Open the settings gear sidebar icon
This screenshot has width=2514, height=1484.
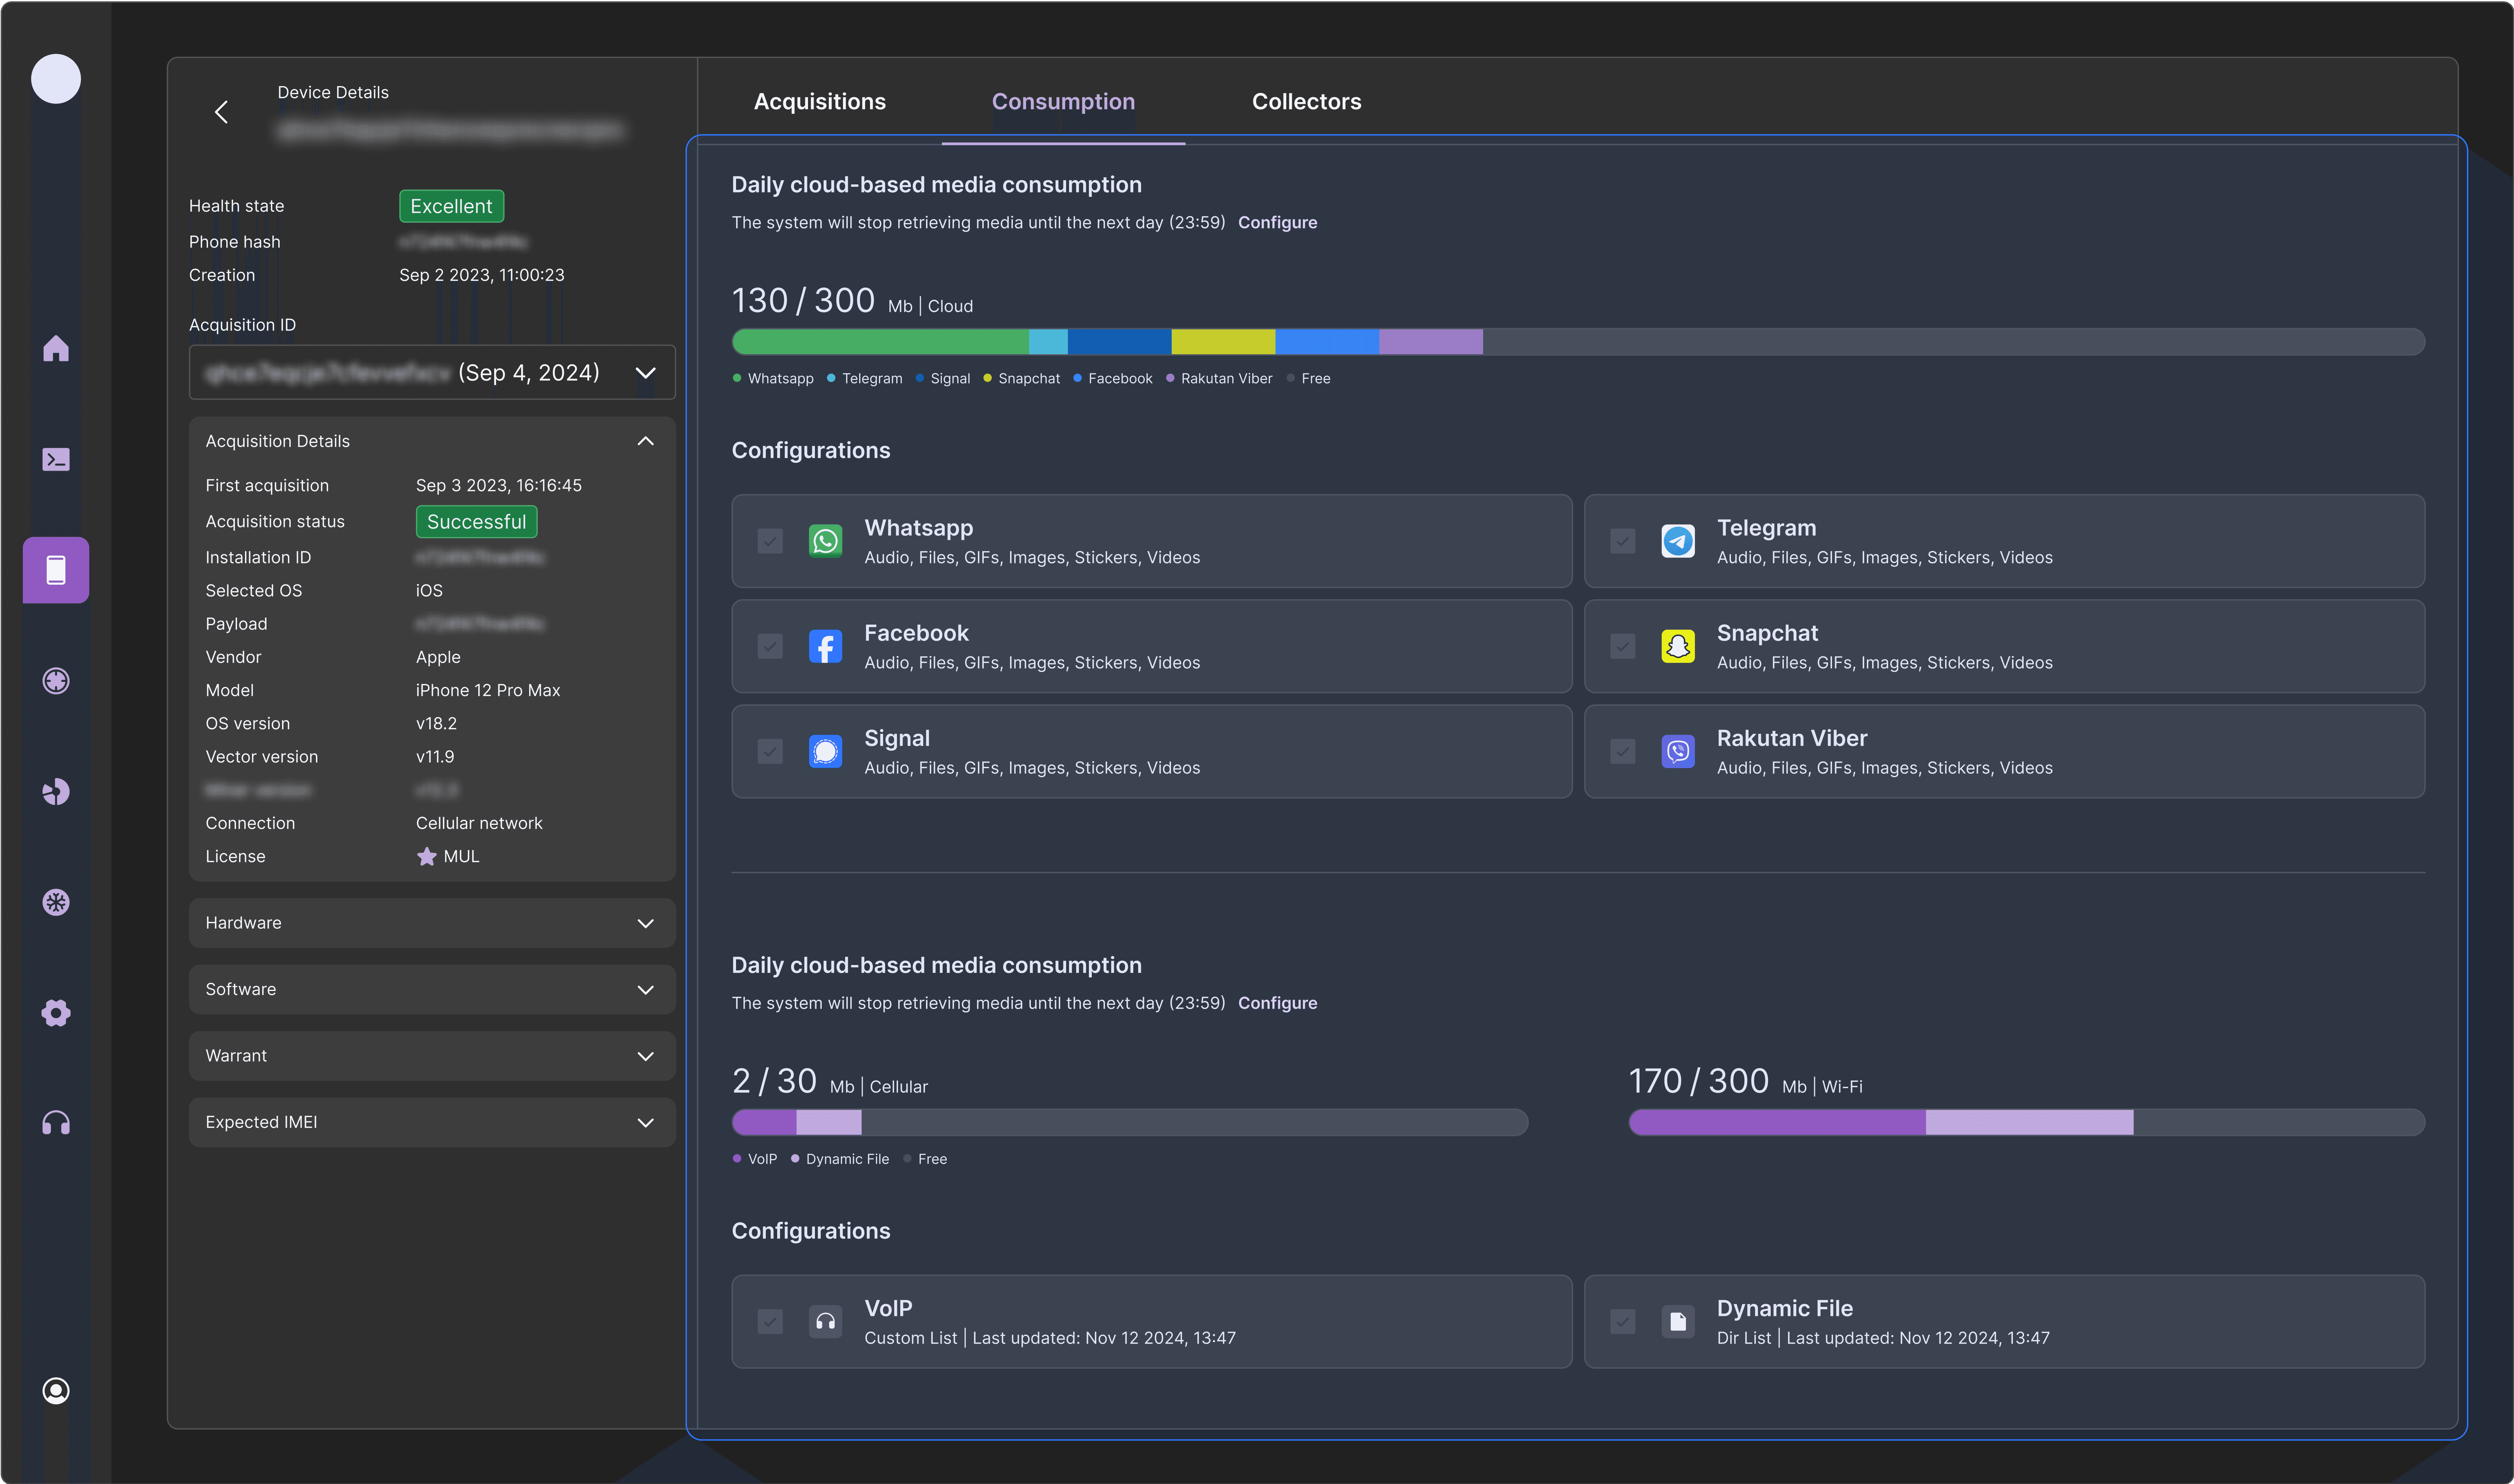[56, 1013]
